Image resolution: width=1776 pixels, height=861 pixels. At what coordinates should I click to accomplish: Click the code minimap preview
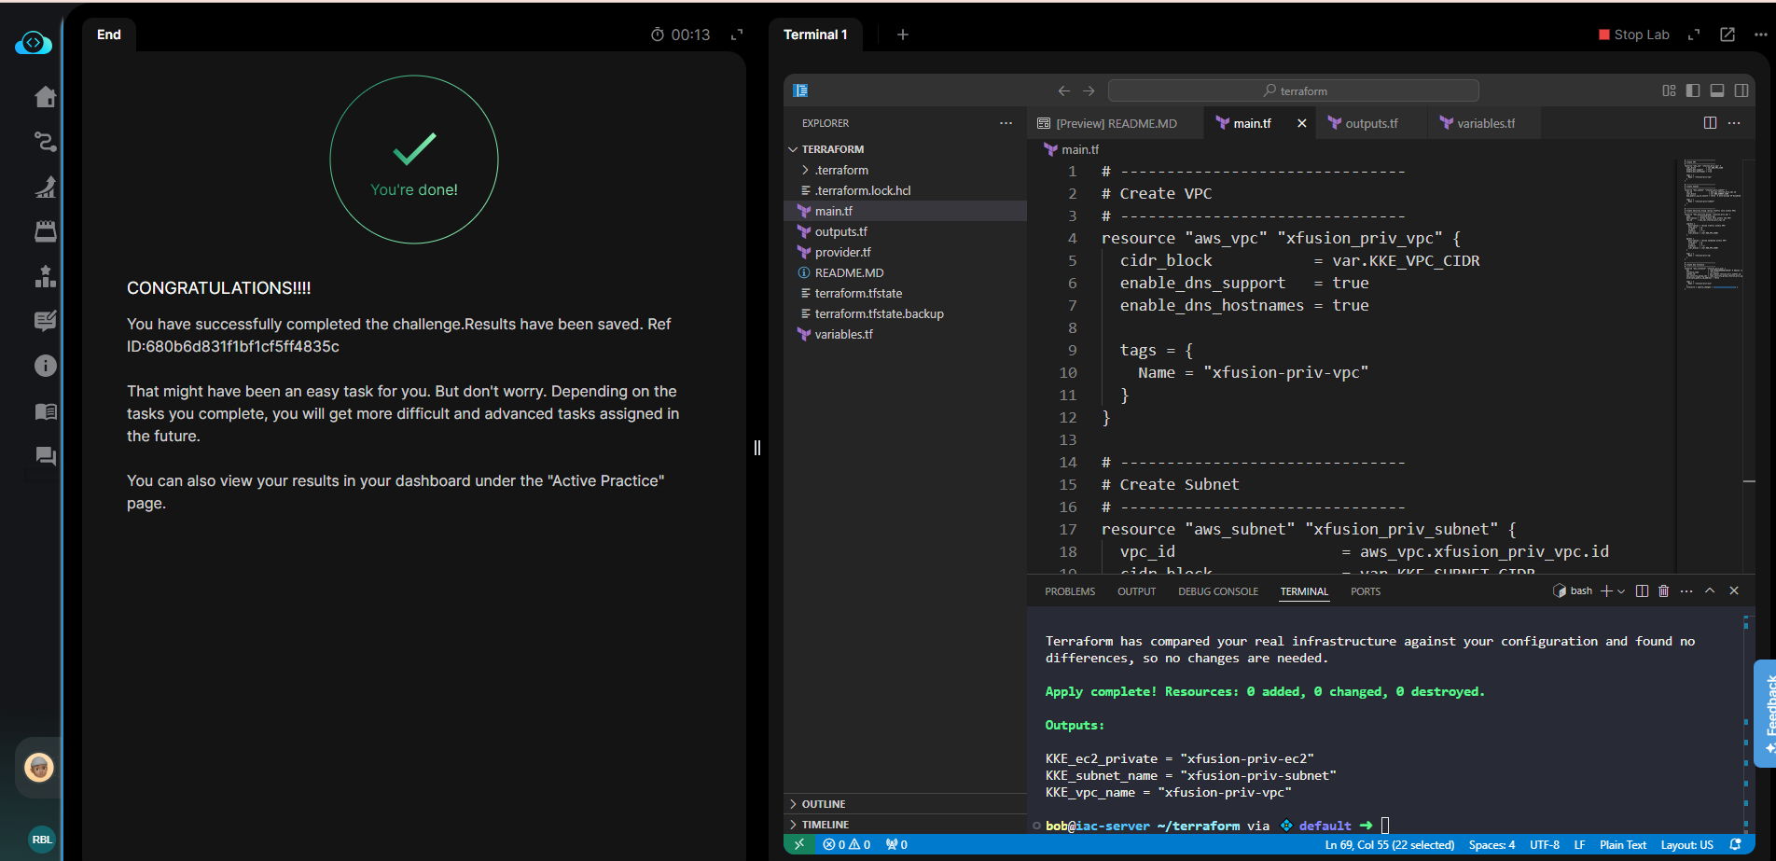(x=1709, y=224)
